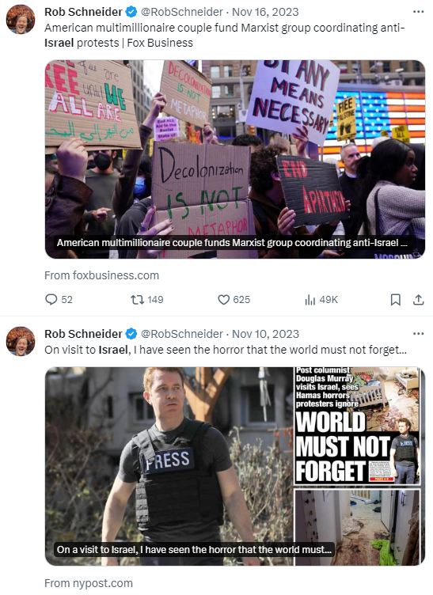Open the Nov 16, 2023 timestamp
Viewport: 433px width, 595px height.
coord(265,12)
